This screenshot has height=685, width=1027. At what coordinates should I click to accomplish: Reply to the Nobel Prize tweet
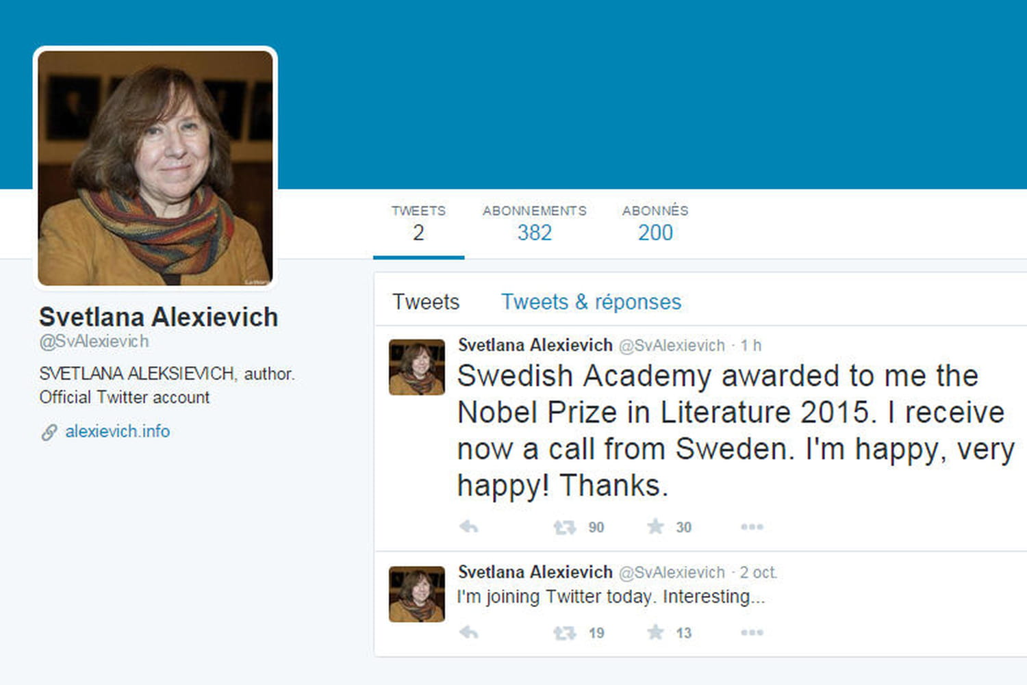[x=468, y=527]
